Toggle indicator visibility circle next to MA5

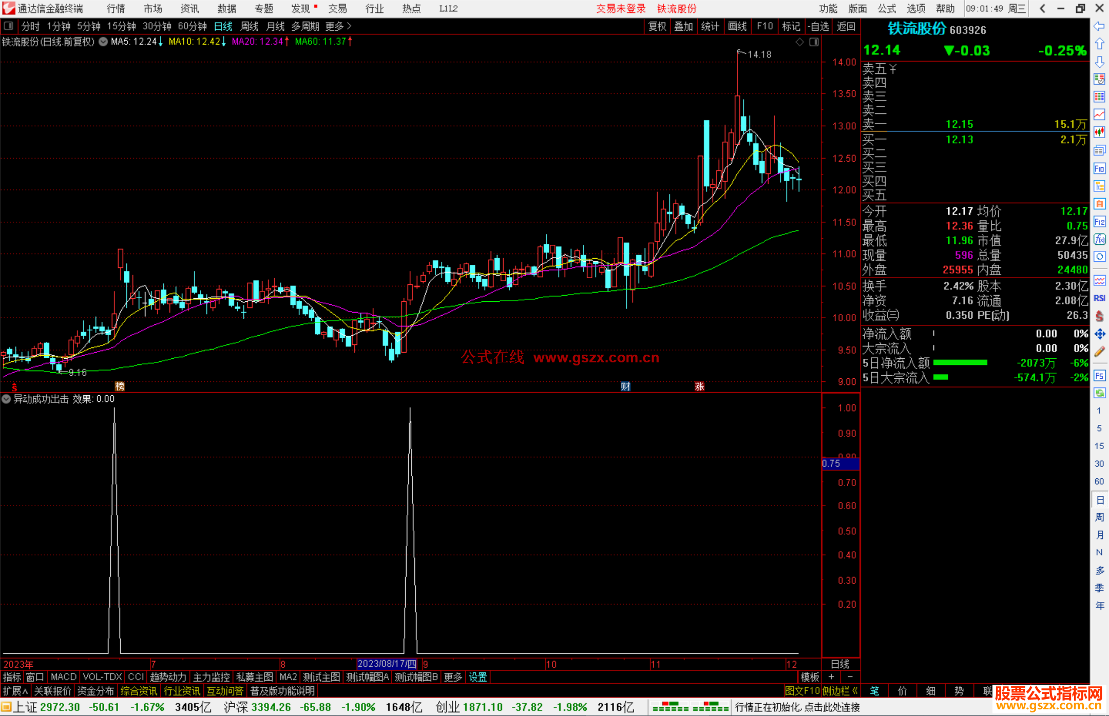(x=103, y=42)
